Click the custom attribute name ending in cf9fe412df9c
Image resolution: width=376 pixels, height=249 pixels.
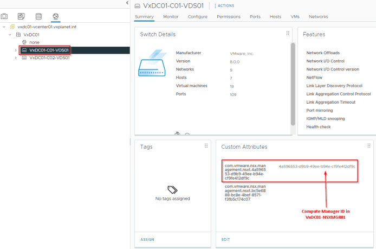pos(245,172)
